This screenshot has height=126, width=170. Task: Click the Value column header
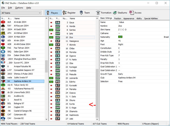pos(121,22)
